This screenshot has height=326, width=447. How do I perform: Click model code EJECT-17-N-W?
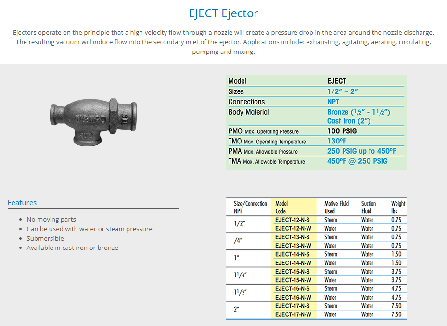pyautogui.click(x=293, y=314)
